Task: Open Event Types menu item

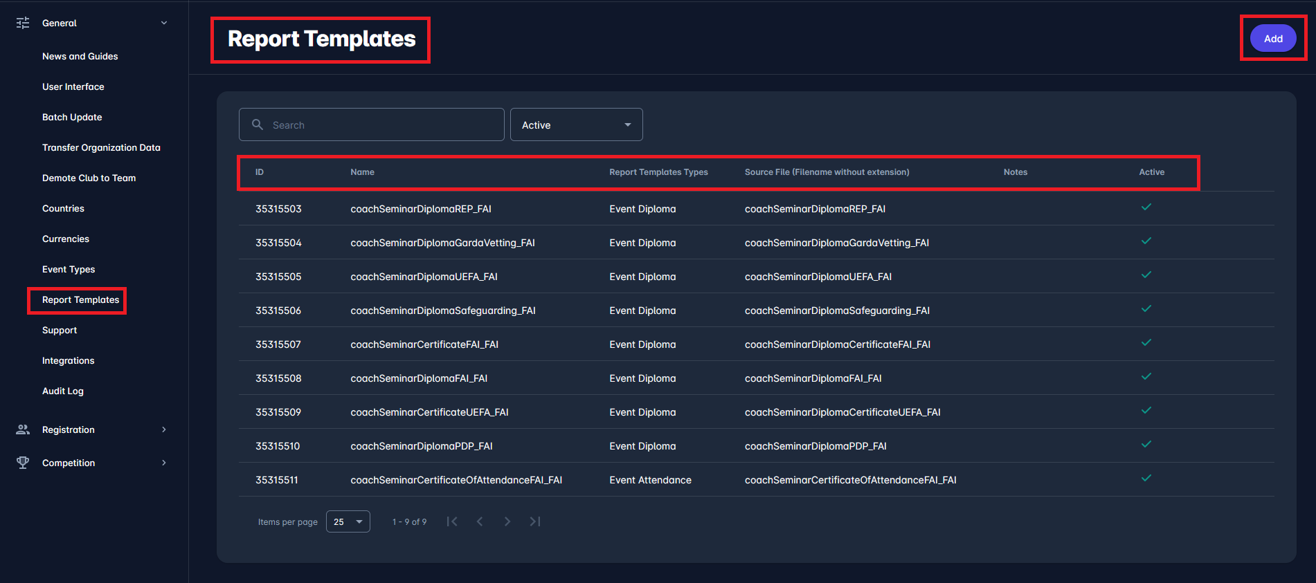Action: coord(69,269)
